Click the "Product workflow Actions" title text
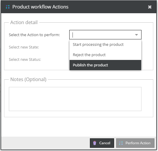 [x=40, y=7]
